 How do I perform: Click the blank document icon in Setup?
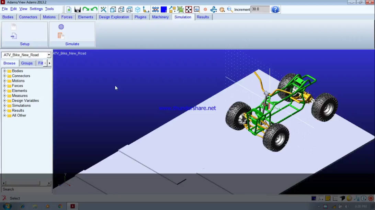tap(14, 27)
